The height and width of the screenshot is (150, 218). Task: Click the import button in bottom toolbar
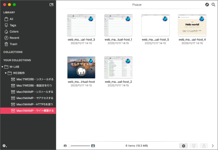tap(194, 146)
